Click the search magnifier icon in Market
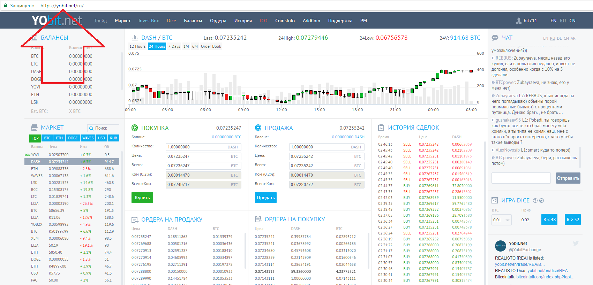Viewport: 593px width, 285px height. 91,128
